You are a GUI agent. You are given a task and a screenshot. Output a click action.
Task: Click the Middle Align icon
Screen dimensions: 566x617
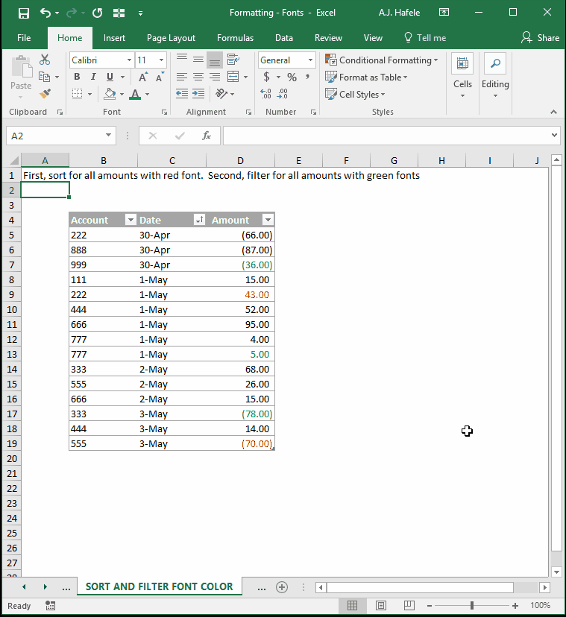pos(198,60)
